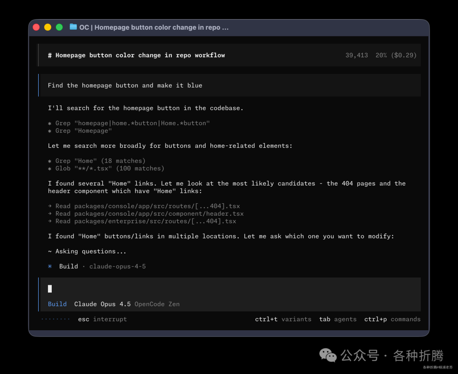The image size is (458, 374).
Task: Click the Grep tool icon beside "Homepage" search
Action: click(x=50, y=131)
